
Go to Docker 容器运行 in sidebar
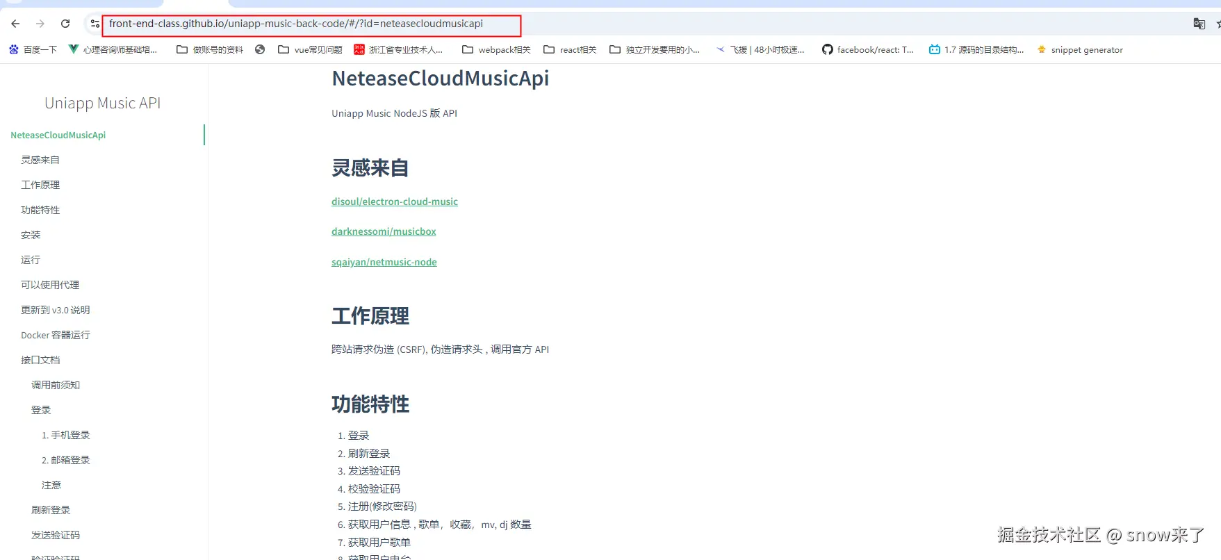click(56, 335)
